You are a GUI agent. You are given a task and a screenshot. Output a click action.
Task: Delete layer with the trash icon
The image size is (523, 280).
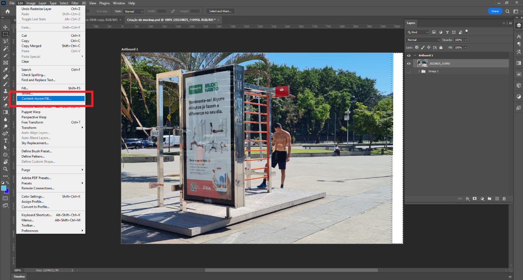(x=504, y=199)
